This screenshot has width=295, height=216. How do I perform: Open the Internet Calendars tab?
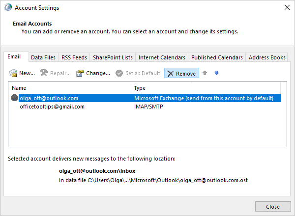pos(162,57)
